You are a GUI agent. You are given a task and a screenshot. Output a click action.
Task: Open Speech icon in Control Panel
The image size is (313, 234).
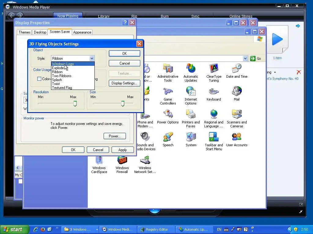click(x=168, y=140)
